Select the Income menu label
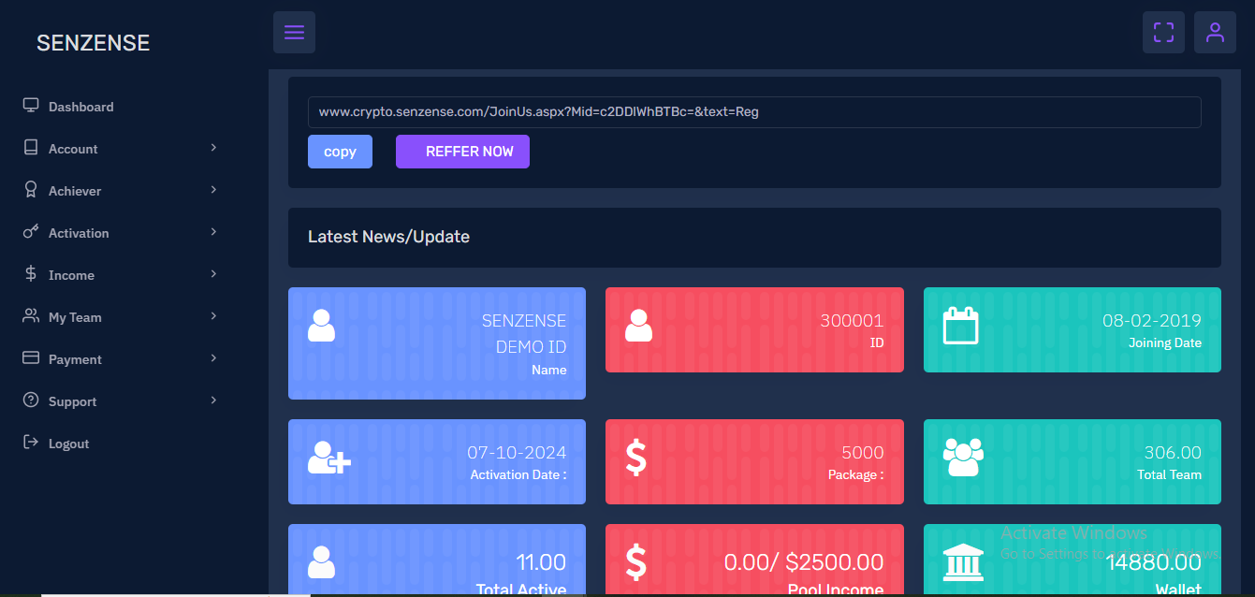The height and width of the screenshot is (597, 1255). click(71, 275)
